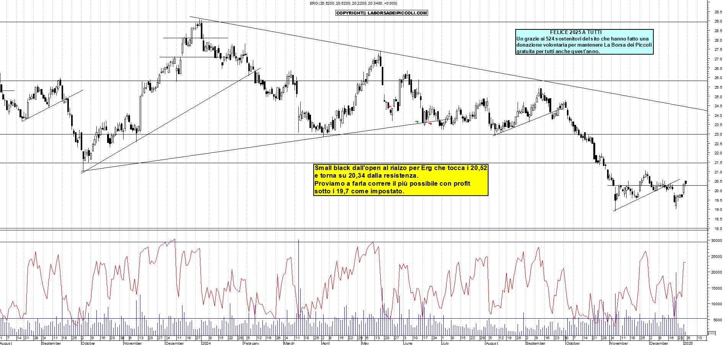Click the 23.0 price axis label
Image resolution: width=723 pixels, height=345 pixels.
[x=718, y=134]
